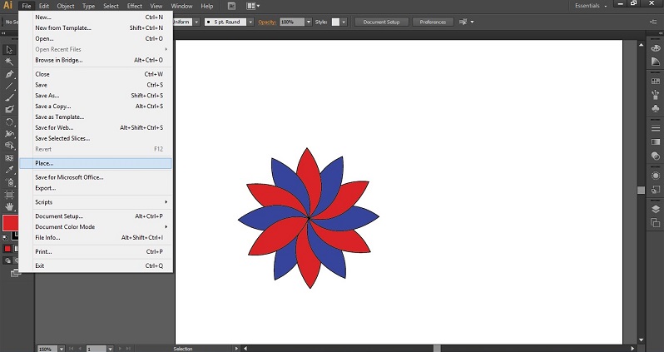Click the Document Setup button

tap(381, 22)
